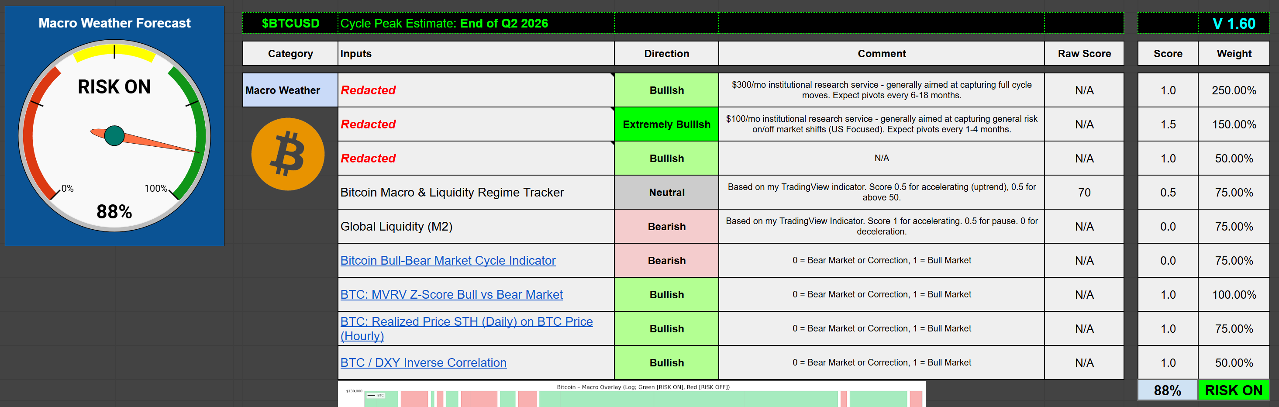Click the orange Bitcoin logo
Image resolution: width=1279 pixels, height=407 pixels.
[287, 154]
